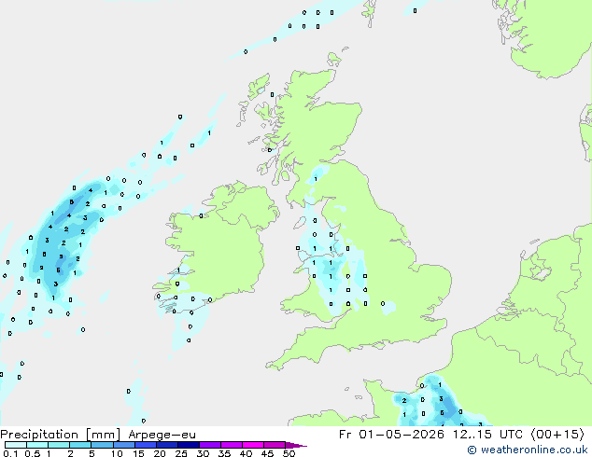Image resolution: width=592 pixels, height=457 pixels.
Task: Click the over-50 arrow tip of legend
Action: [296, 445]
